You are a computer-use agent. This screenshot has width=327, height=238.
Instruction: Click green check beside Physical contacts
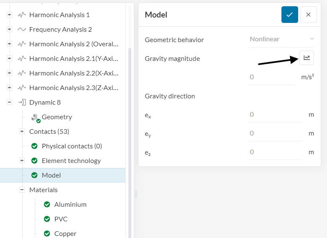35,146
